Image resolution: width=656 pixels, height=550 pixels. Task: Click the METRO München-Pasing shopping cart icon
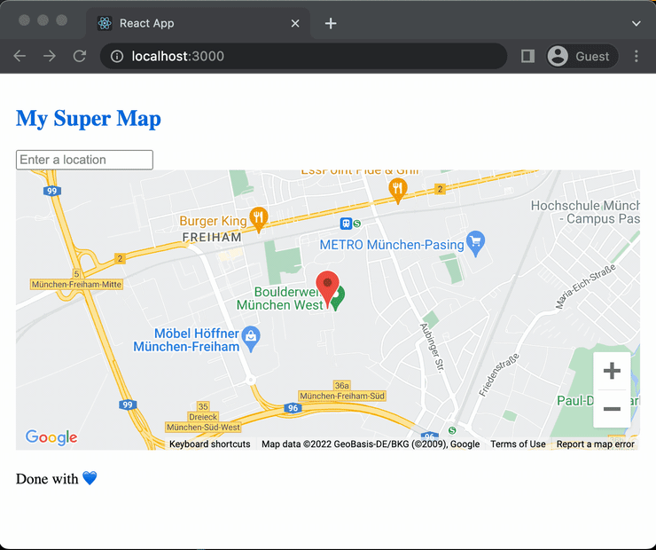[x=476, y=242]
